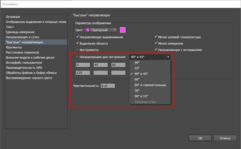Click the Чувствительность field with 6 pt
The height and width of the screenshot is (149, 241).
point(108,86)
